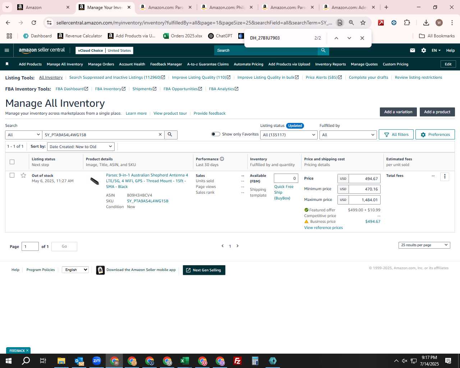
Task: Click the Edit navigation button
Action: 448,64
